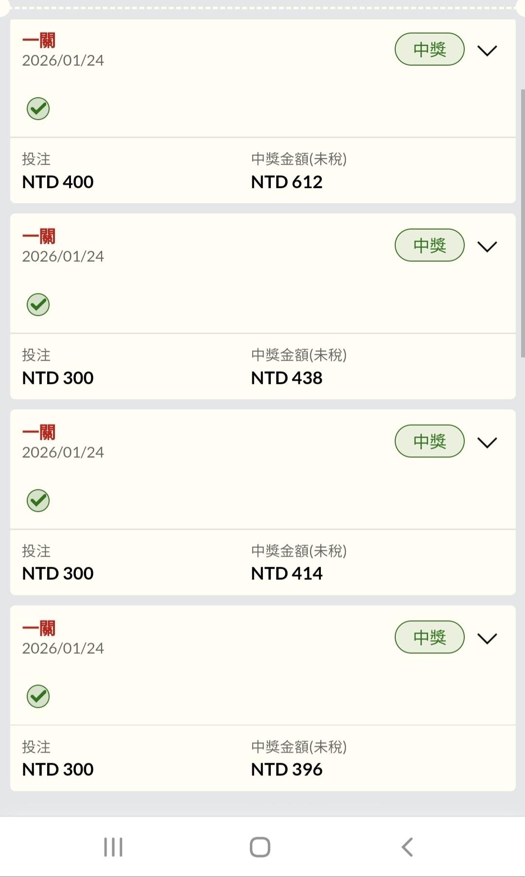Tap green check icon on NTD 414 bet
The width and height of the screenshot is (525, 877).
tap(38, 501)
